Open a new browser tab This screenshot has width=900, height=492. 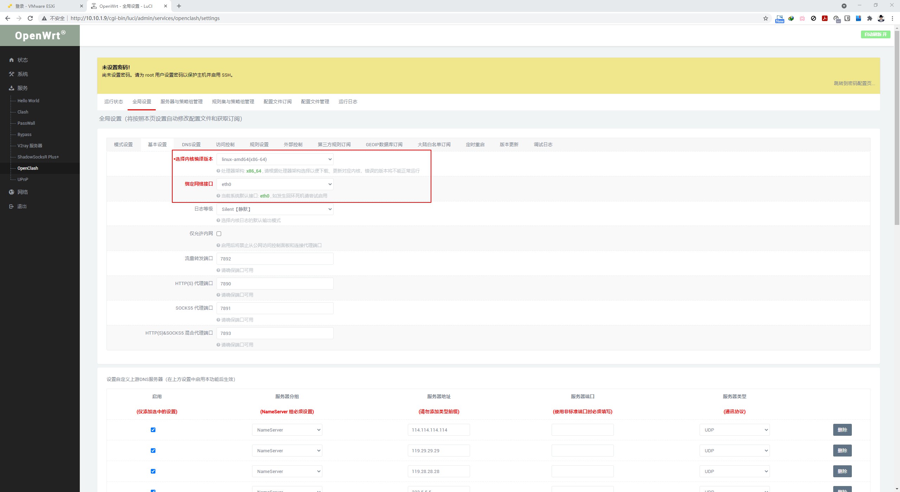click(179, 6)
